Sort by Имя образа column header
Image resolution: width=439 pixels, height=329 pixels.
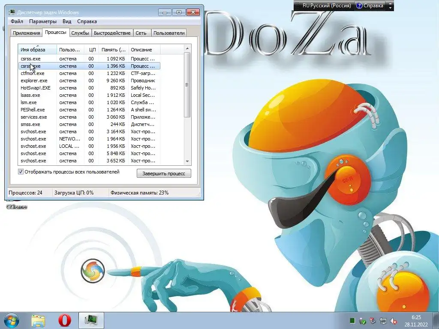[37, 50]
